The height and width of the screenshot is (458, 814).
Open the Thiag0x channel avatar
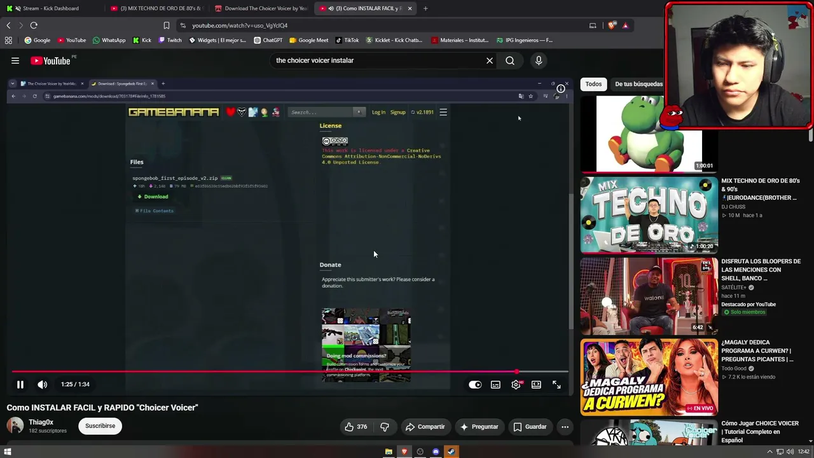click(x=15, y=426)
